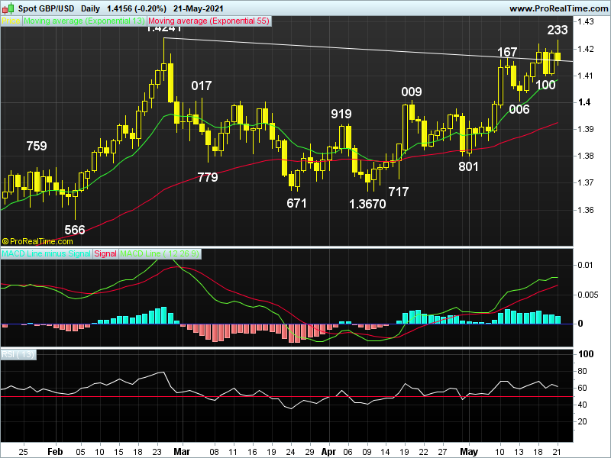Click the bold 1.4 price axis label
Image resolution: width=611 pixels, height=458 pixels.
(584, 102)
